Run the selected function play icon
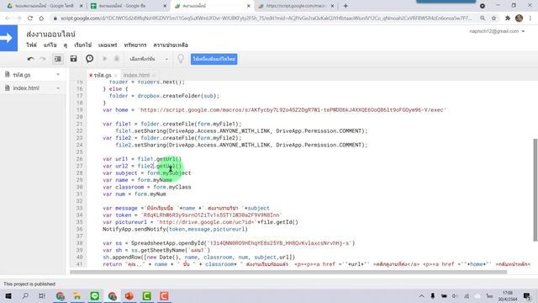 tap(105, 59)
